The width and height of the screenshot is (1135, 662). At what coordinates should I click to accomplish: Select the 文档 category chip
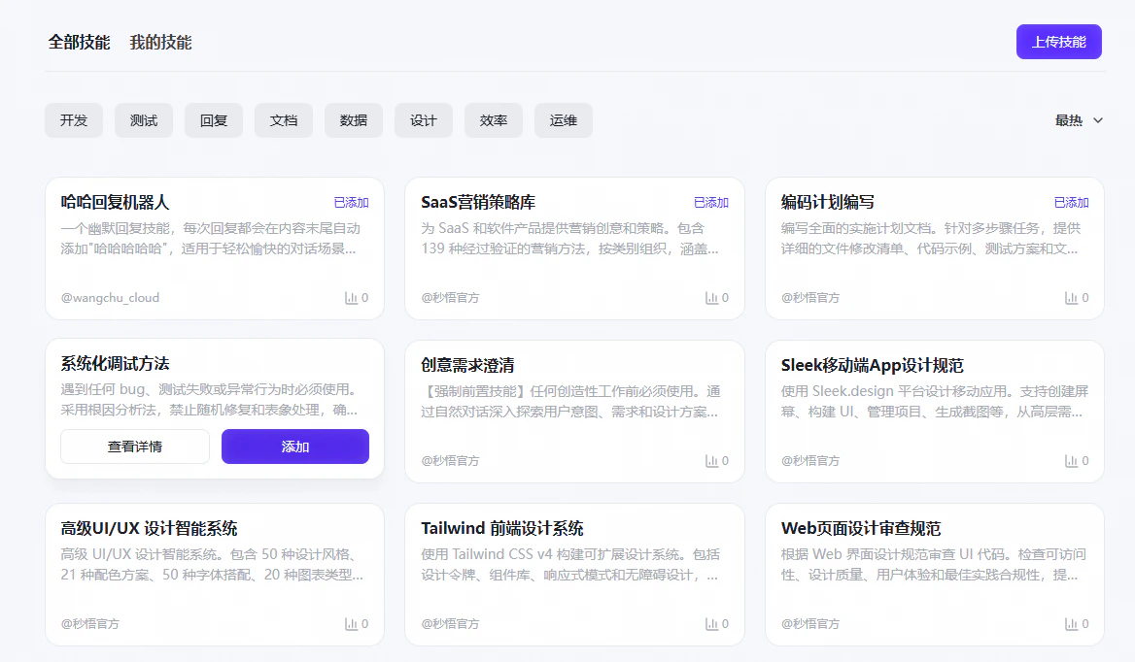click(x=284, y=120)
